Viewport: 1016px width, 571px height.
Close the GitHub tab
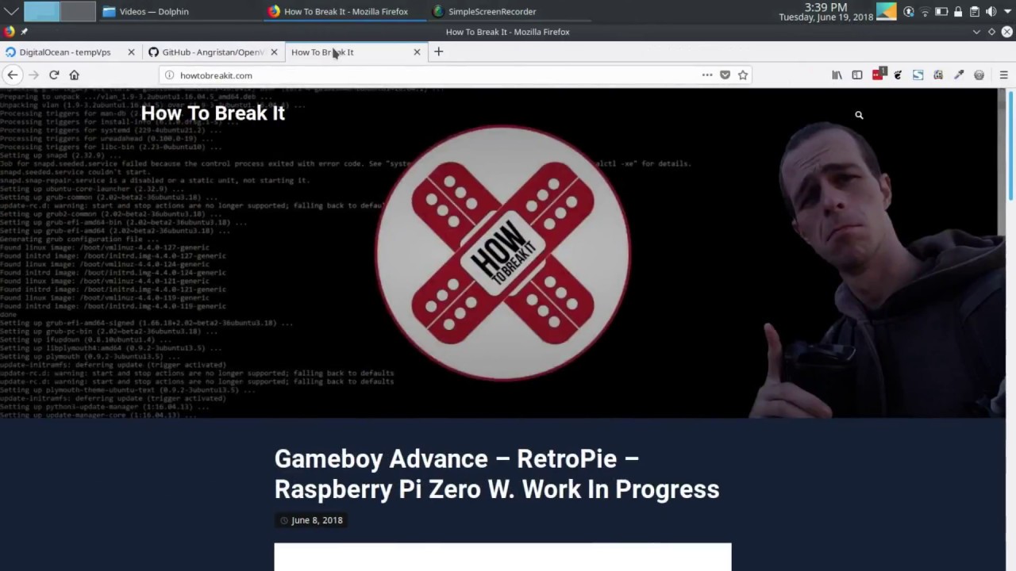pyautogui.click(x=274, y=52)
